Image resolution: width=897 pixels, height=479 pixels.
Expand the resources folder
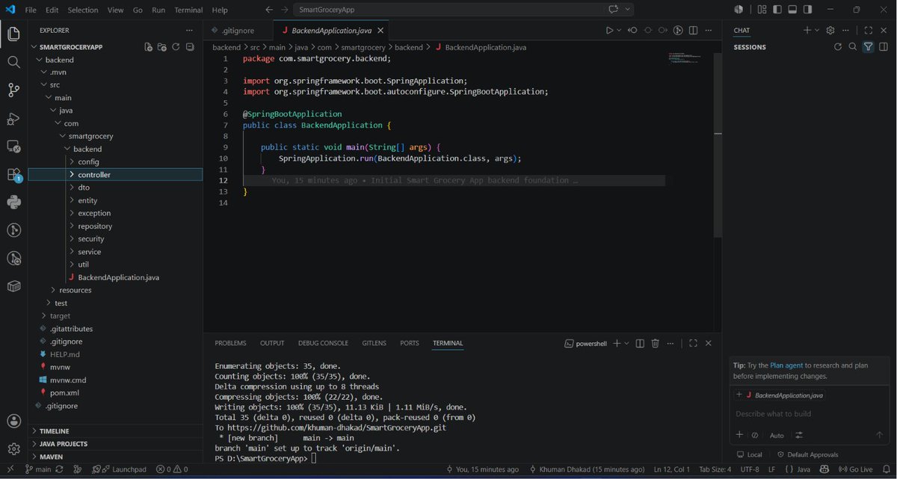[75, 290]
